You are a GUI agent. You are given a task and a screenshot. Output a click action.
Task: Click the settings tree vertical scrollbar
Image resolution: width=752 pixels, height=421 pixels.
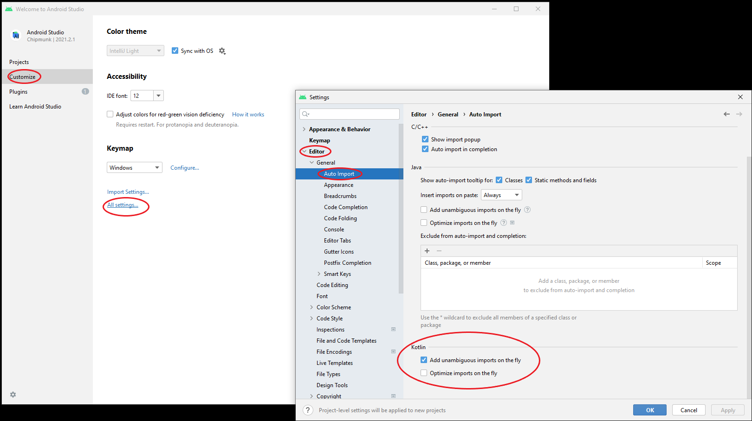(401, 209)
